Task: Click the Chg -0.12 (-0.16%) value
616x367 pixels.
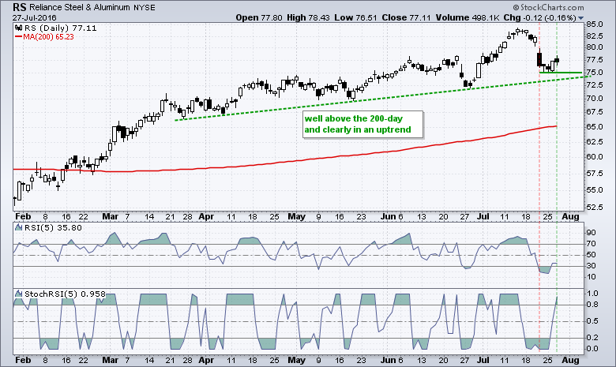Action: pyautogui.click(x=539, y=17)
